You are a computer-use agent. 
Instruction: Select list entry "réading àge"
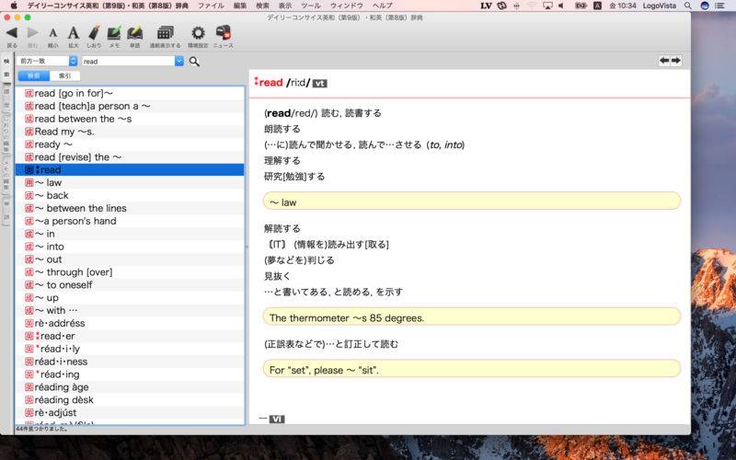pos(130,386)
